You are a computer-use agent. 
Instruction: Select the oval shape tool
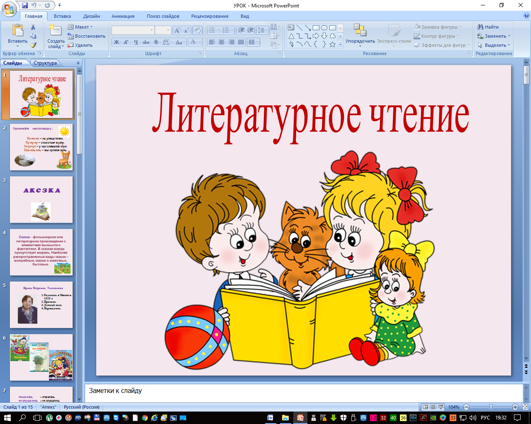point(324,28)
